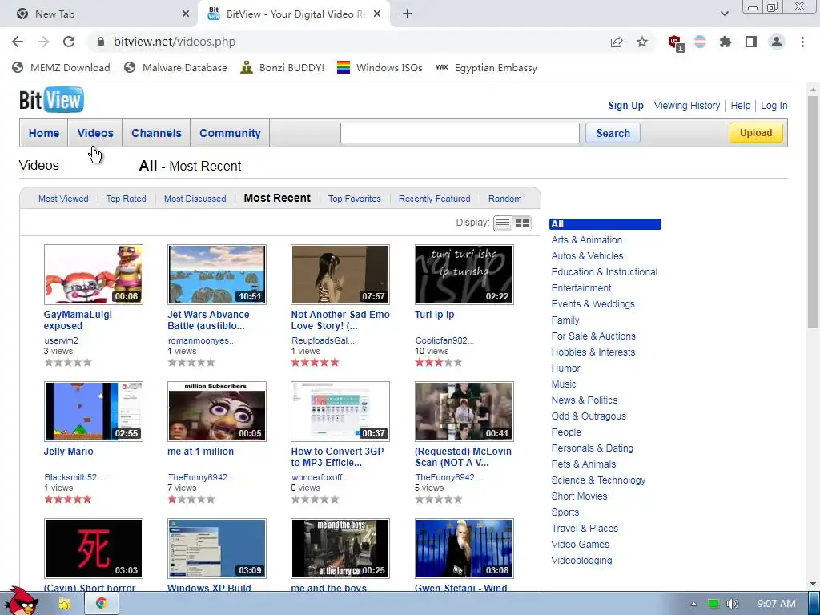Open the Egyptian Embassy bookmark
This screenshot has width=820, height=615.
point(486,68)
